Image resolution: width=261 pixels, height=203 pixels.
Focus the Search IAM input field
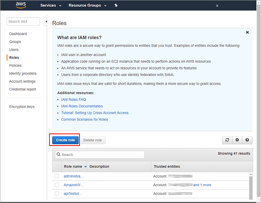click(23, 22)
